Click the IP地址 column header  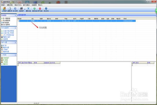coord(66,19)
